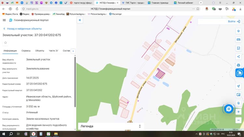The height and width of the screenshot is (137, 244).
Task: Show hidden system tray icons
Action: 197,134
